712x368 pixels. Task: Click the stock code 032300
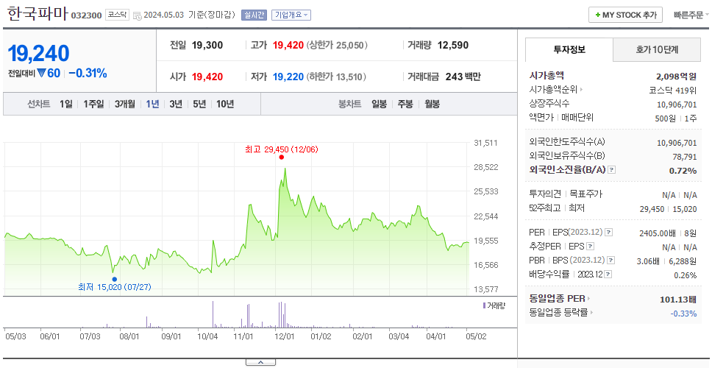[87, 16]
